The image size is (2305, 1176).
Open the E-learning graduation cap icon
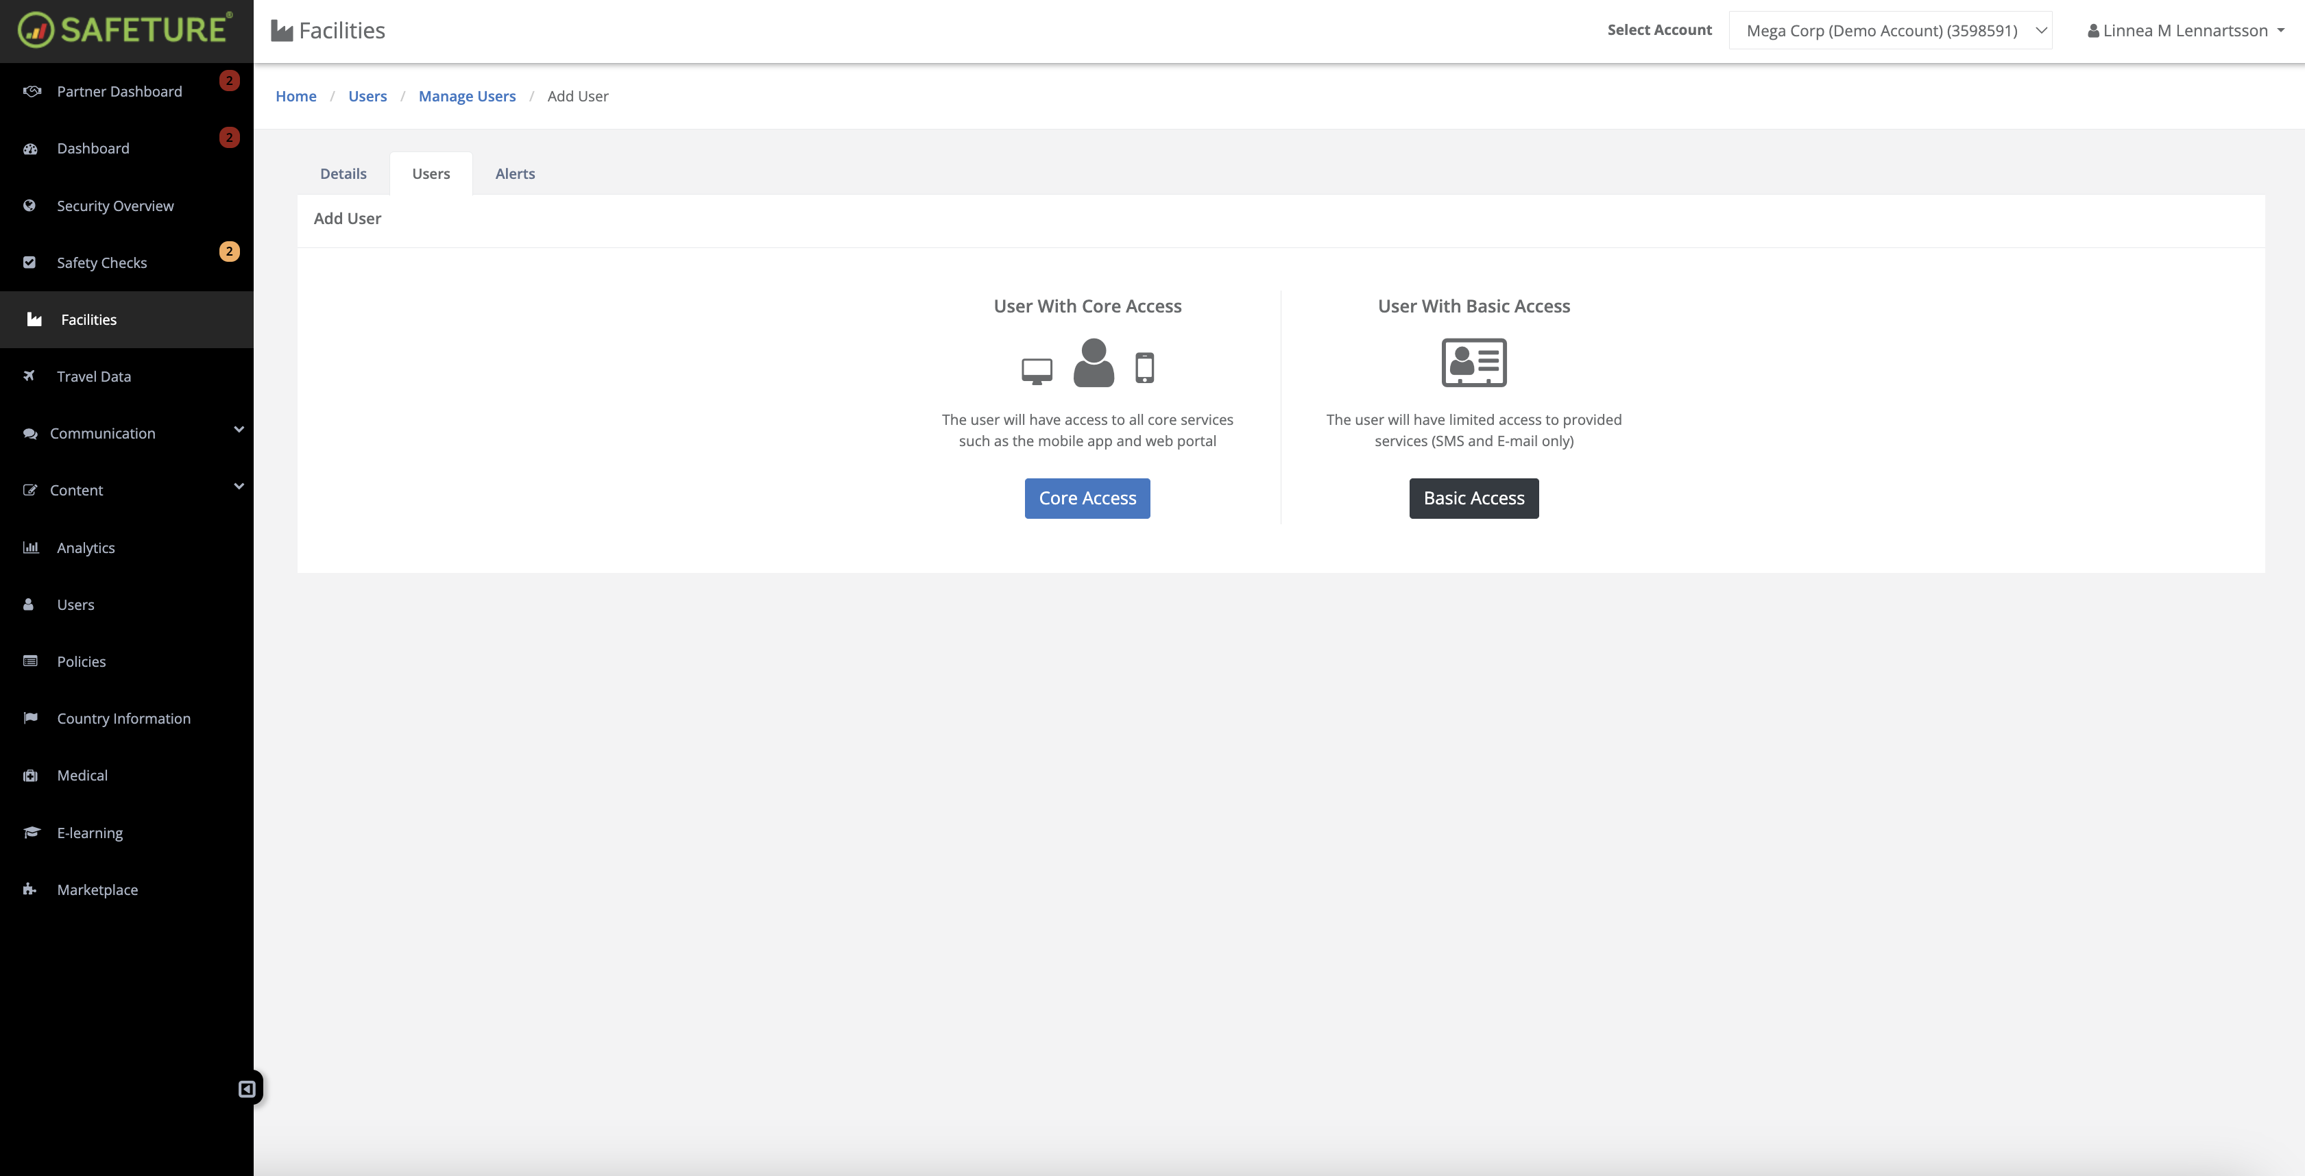[30, 832]
